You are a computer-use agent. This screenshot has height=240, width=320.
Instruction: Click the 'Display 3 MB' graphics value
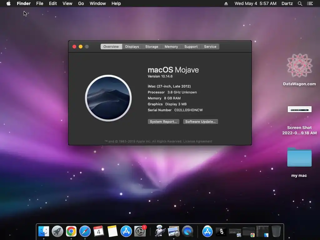tap(176, 104)
